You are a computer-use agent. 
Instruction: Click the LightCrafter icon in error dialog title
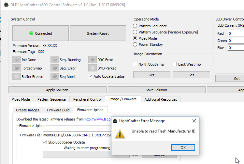click(115, 121)
